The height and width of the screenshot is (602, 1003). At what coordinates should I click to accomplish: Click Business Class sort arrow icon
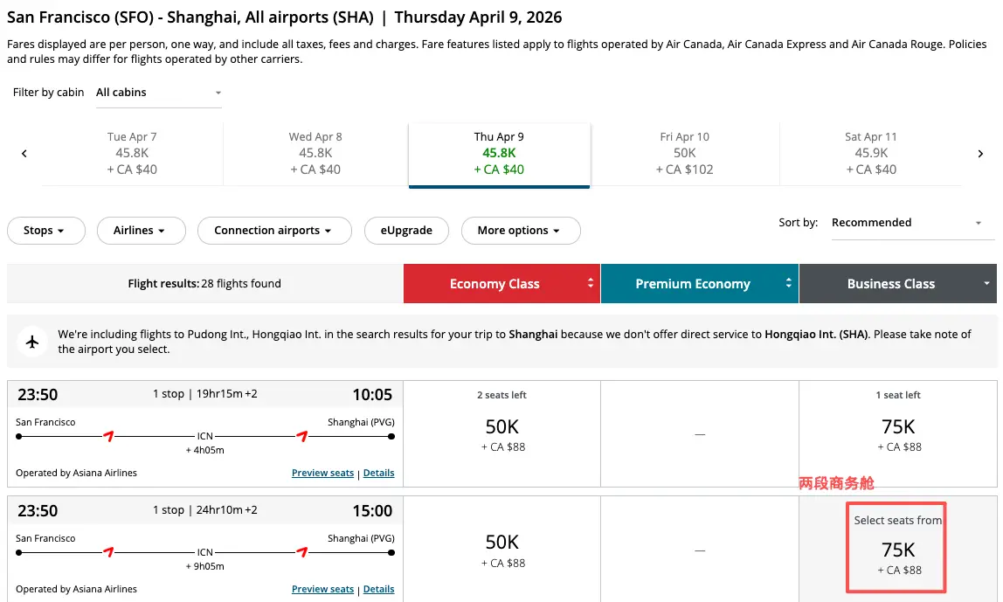pyautogui.click(x=987, y=284)
